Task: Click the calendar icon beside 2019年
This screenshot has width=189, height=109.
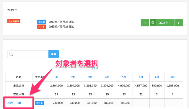Action: tap(153, 22)
